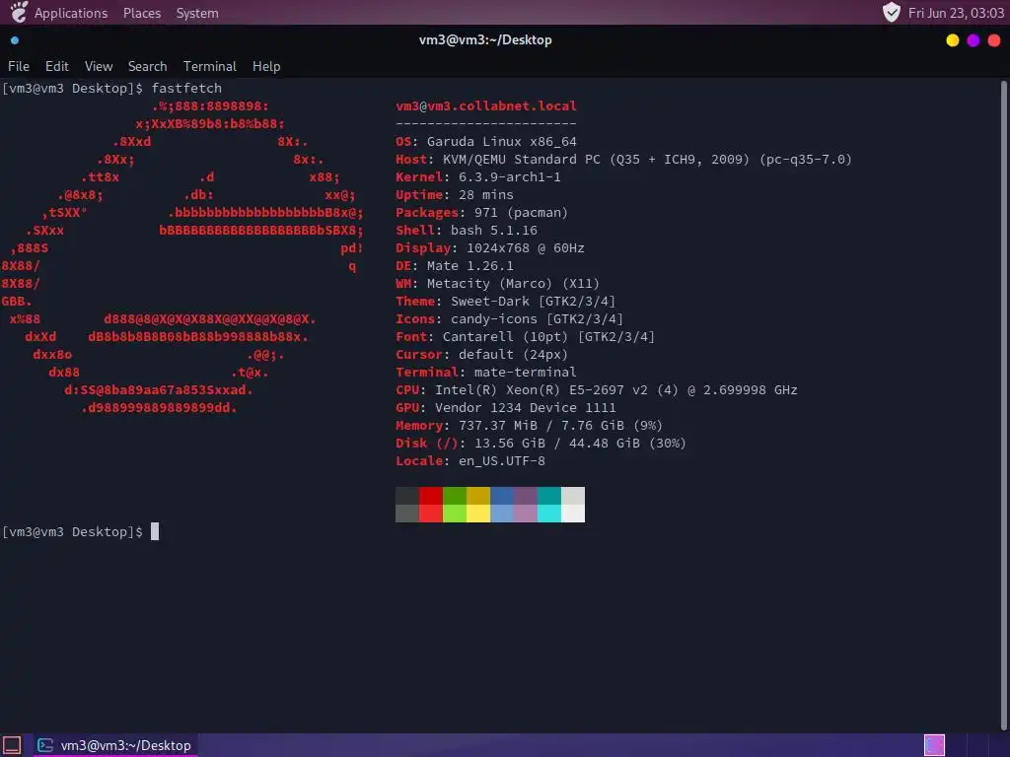Viewport: 1010px width, 757px height.
Task: Click the 'DE: Mate 1.26.1' line
Action: [455, 265]
